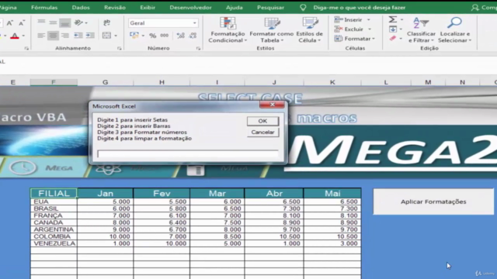
Task: Select the FILIAL header cell
Action: tap(54, 193)
